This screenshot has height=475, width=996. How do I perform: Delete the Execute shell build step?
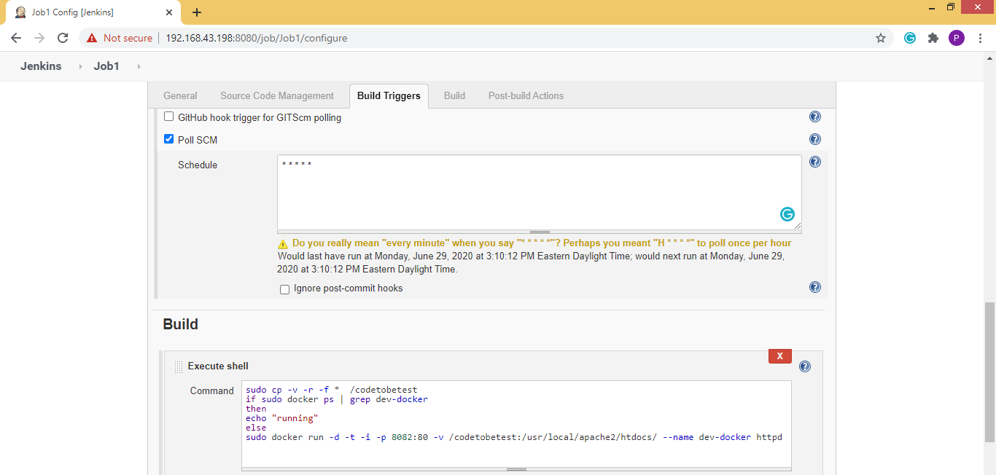pyautogui.click(x=779, y=356)
